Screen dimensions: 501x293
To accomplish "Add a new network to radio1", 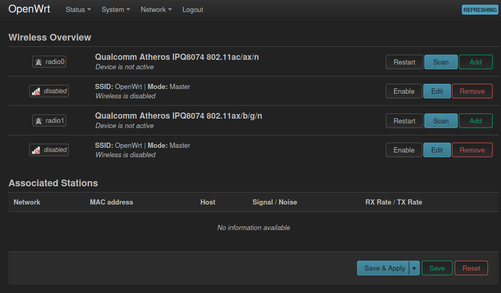I will pyautogui.click(x=475, y=121).
